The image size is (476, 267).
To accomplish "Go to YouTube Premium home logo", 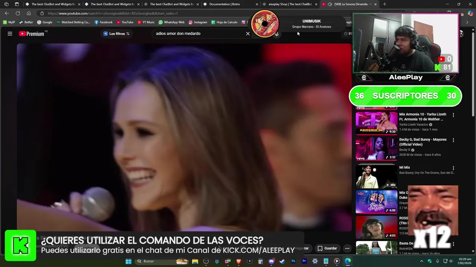I will [x=32, y=33].
